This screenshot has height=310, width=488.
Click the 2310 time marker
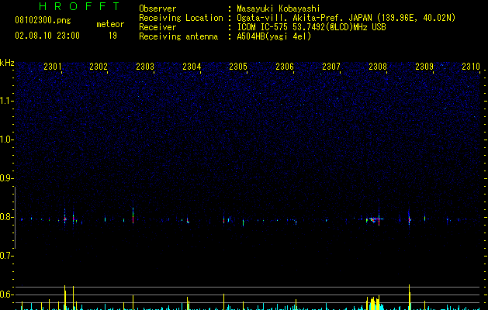471,67
